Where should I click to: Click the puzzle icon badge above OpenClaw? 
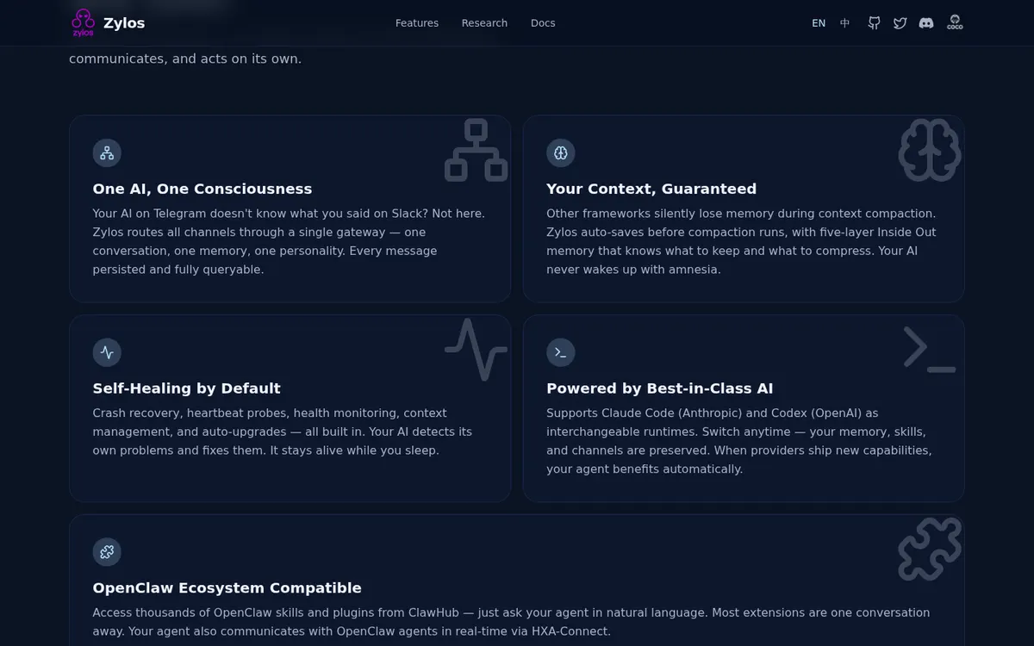pyautogui.click(x=107, y=552)
